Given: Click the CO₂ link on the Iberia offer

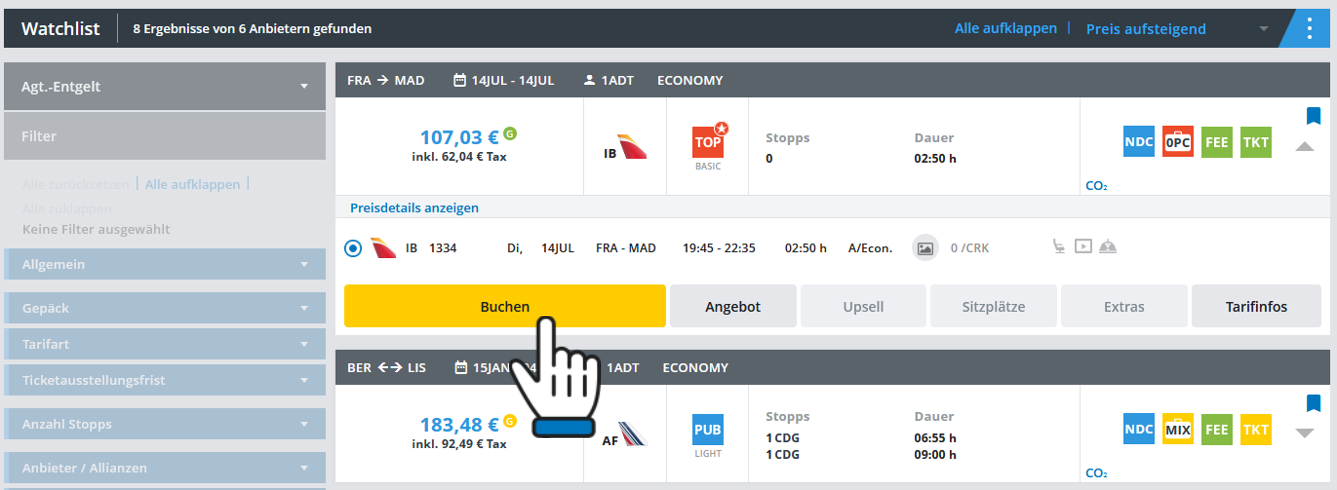Looking at the screenshot, I should (x=1096, y=186).
